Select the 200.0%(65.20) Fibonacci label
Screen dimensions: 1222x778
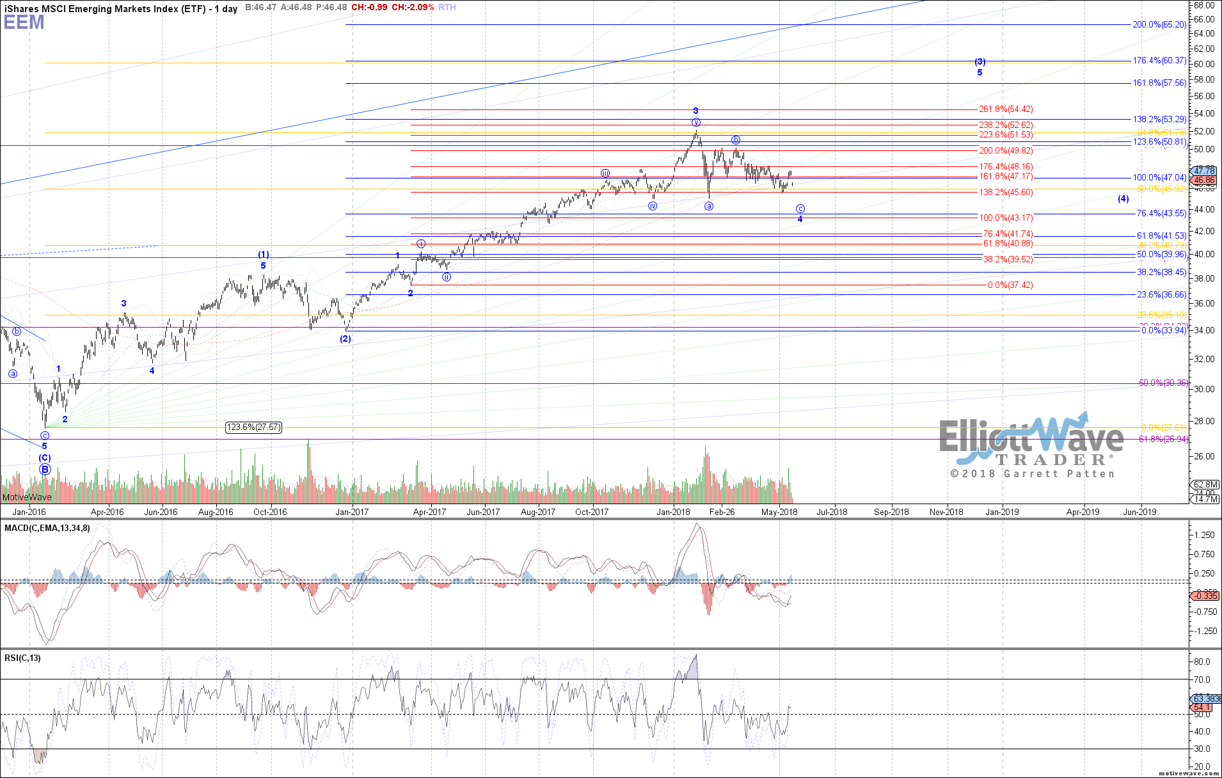pyautogui.click(x=1159, y=24)
